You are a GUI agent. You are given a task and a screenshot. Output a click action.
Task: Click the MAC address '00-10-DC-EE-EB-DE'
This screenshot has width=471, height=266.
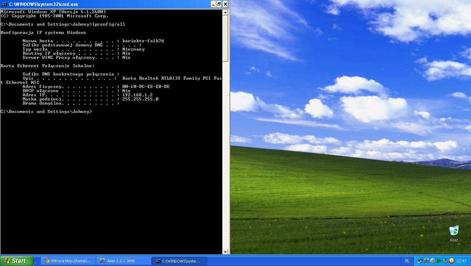click(x=146, y=87)
